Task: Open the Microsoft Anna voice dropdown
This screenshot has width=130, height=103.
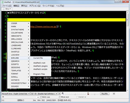Action: click(16, 94)
